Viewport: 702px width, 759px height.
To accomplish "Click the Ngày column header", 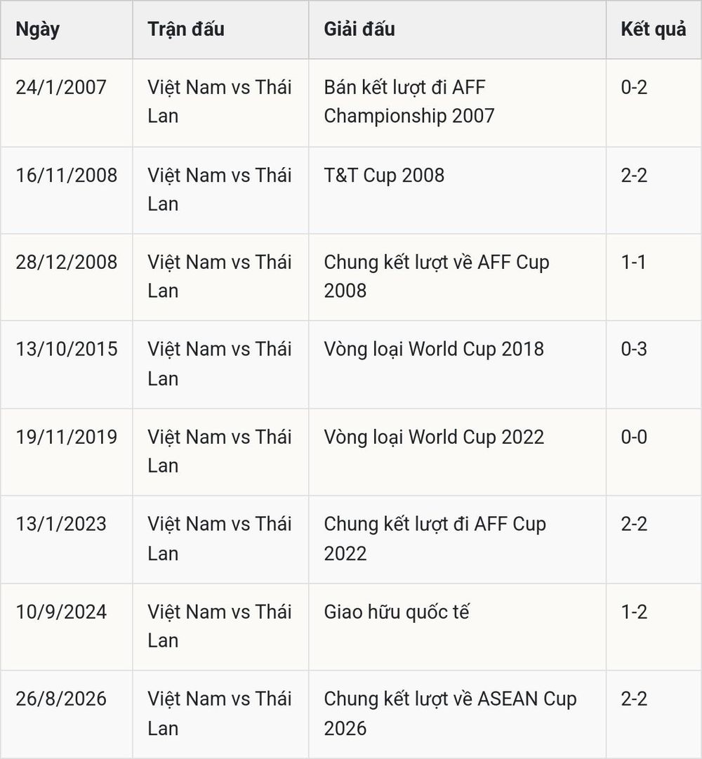I will tap(67, 29).
